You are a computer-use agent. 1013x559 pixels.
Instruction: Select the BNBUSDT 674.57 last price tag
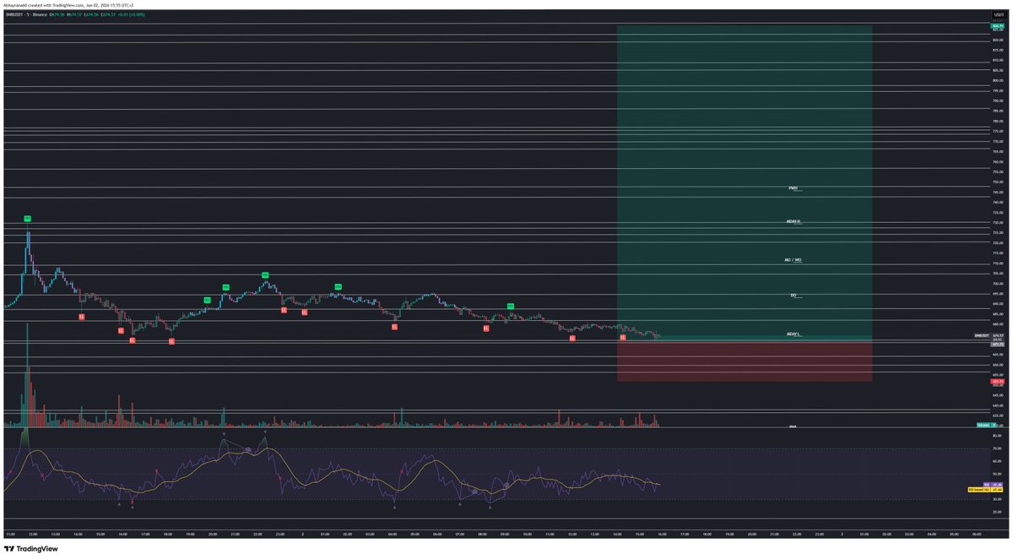click(x=989, y=335)
